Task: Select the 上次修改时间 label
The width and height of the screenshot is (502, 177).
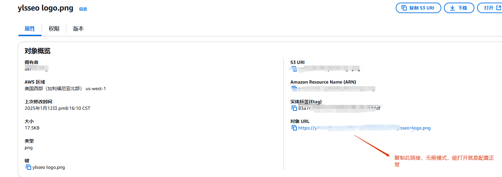Action: pos(38,102)
